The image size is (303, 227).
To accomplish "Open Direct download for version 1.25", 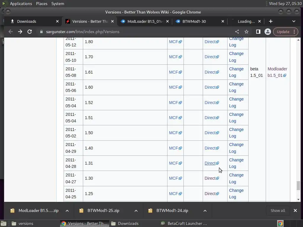I will (x=212, y=194).
